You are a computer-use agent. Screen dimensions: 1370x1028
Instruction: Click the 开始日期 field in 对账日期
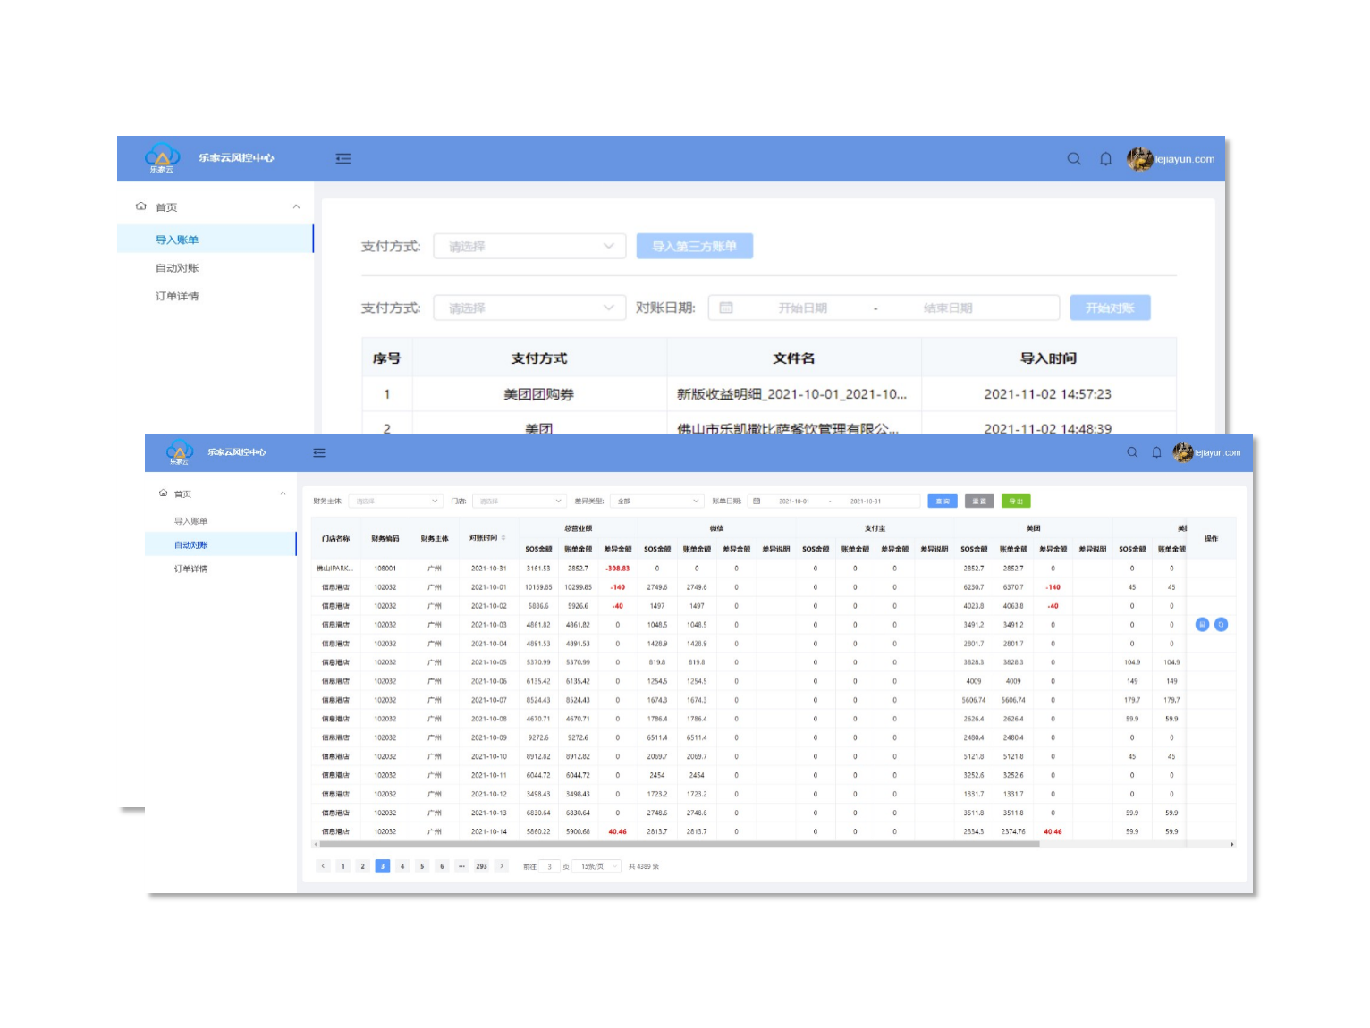click(x=802, y=308)
